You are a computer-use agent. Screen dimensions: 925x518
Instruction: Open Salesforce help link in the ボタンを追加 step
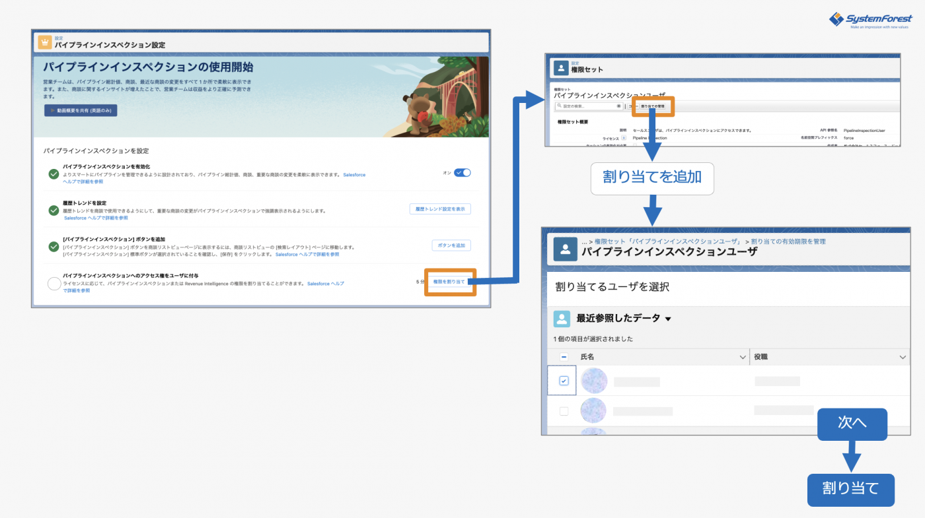307,254
